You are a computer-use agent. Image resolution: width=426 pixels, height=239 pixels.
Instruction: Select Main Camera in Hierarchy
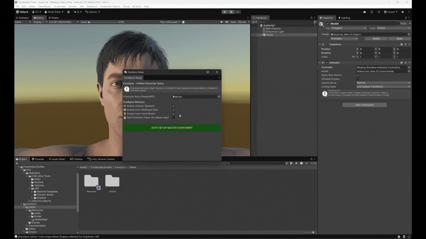(273, 28)
